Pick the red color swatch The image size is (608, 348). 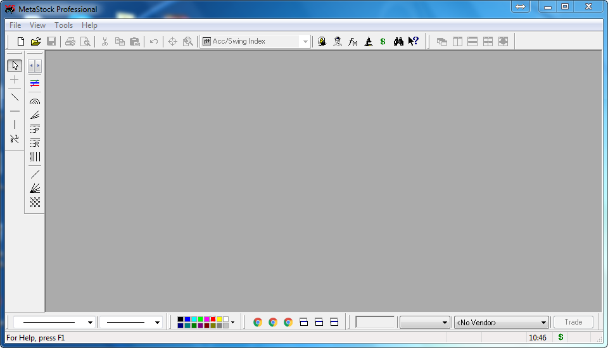click(213, 320)
